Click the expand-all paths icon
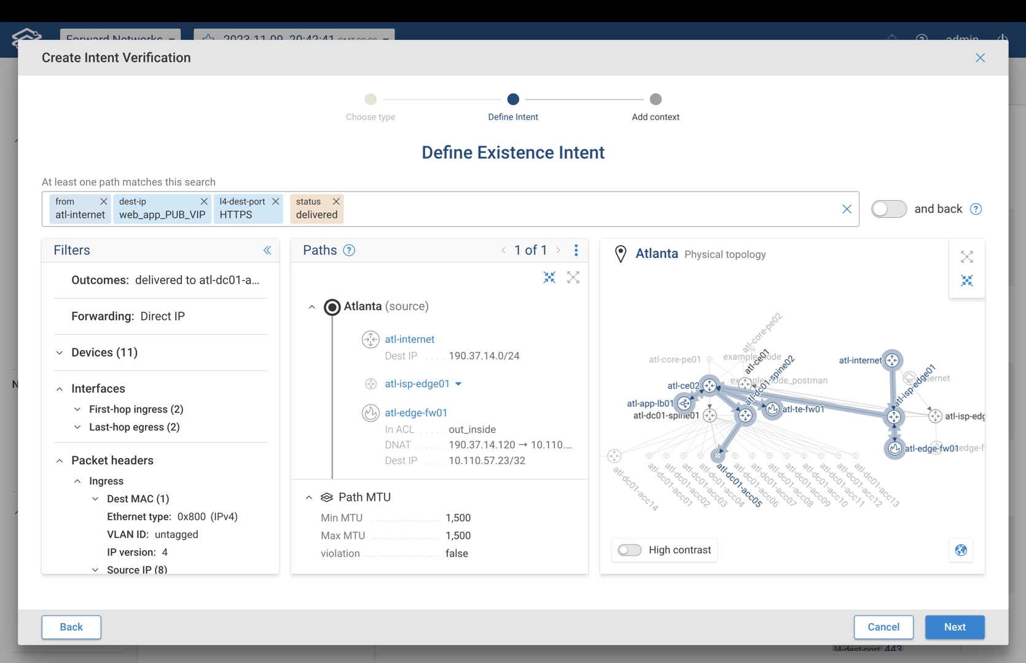 [x=573, y=277]
